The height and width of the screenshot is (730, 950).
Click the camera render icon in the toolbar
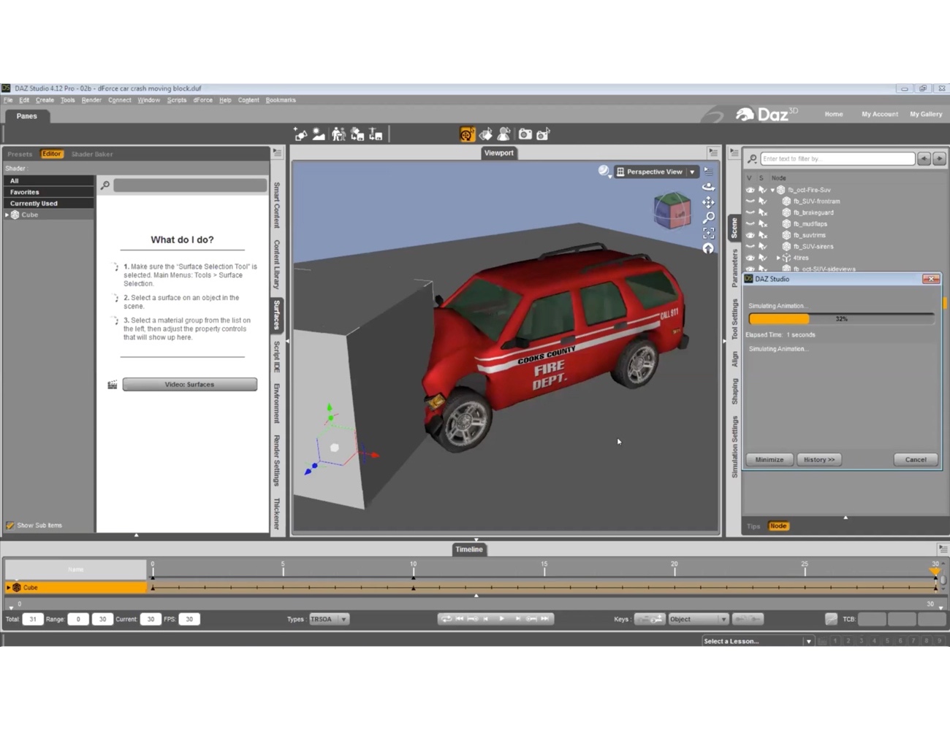tap(525, 134)
